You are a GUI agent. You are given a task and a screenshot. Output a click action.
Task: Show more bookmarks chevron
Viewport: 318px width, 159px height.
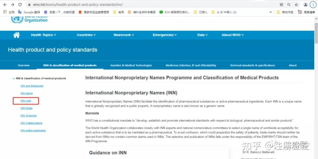(x=271, y=12)
